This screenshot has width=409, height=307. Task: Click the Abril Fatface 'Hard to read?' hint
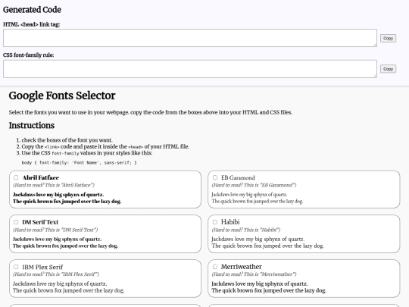point(54,185)
